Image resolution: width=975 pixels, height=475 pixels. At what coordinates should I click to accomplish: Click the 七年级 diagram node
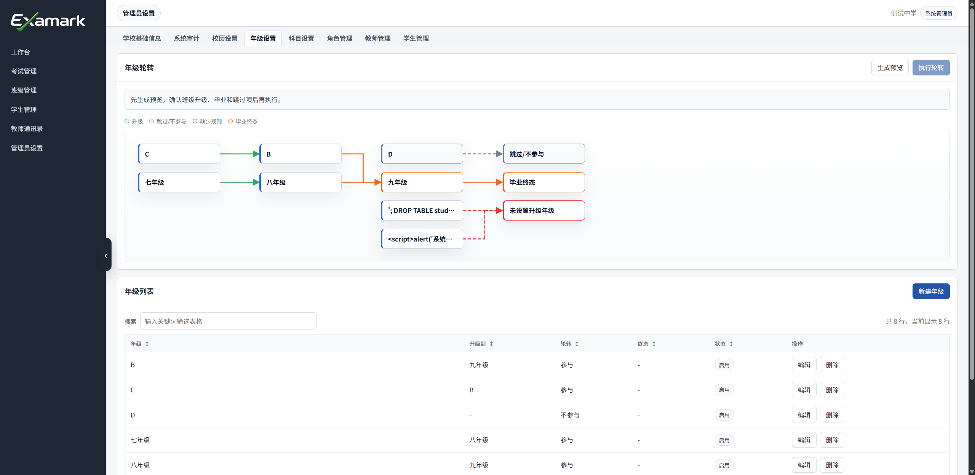pyautogui.click(x=179, y=182)
